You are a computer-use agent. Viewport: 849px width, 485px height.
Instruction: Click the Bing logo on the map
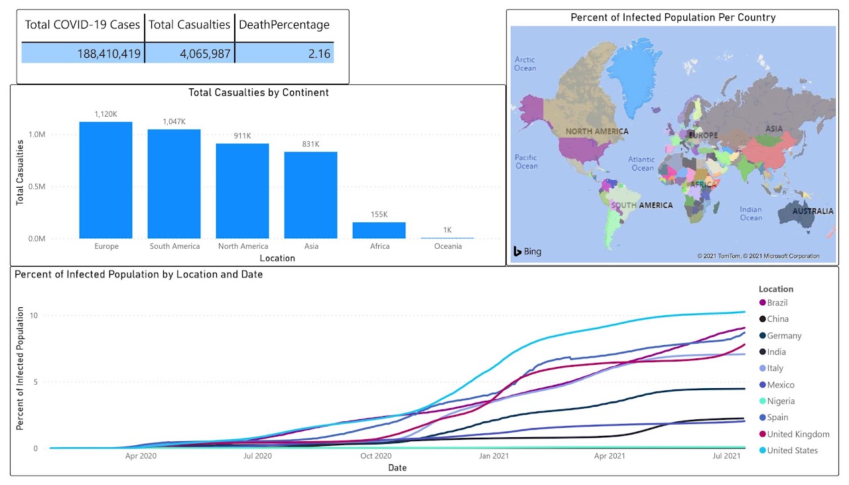[527, 251]
